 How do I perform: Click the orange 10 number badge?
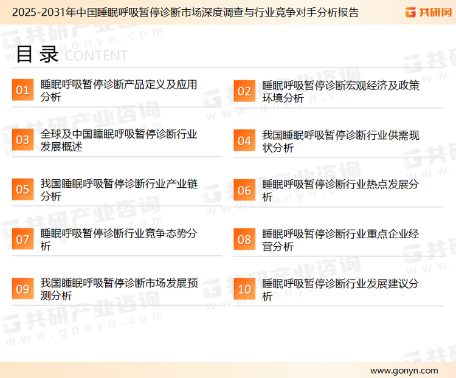[x=244, y=289]
